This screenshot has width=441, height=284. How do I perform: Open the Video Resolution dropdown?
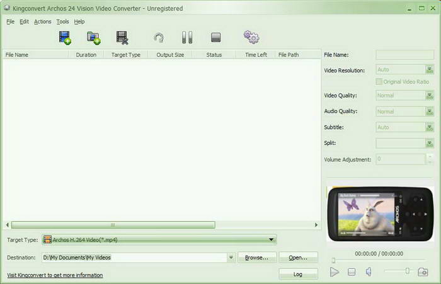coord(429,71)
